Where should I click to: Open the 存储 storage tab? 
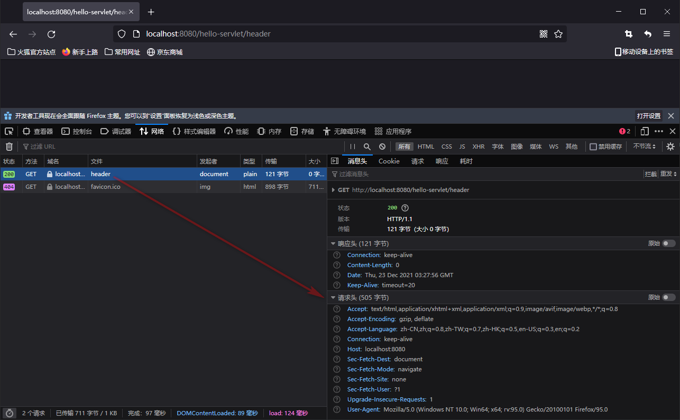tap(302, 131)
